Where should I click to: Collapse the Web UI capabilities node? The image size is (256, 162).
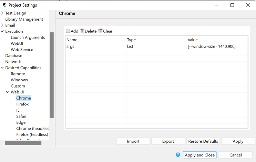[x=8, y=92]
